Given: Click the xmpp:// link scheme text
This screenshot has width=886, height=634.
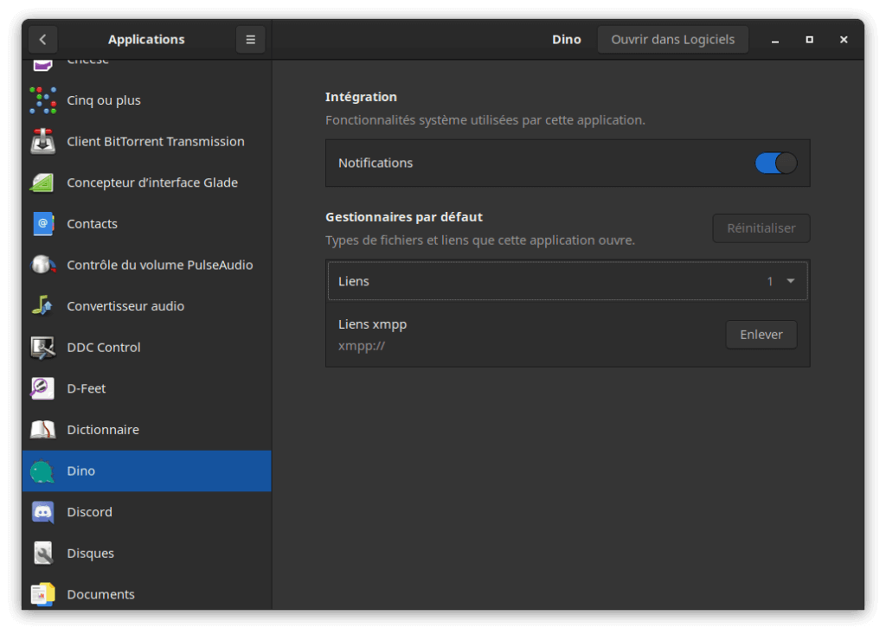Looking at the screenshot, I should click(362, 346).
